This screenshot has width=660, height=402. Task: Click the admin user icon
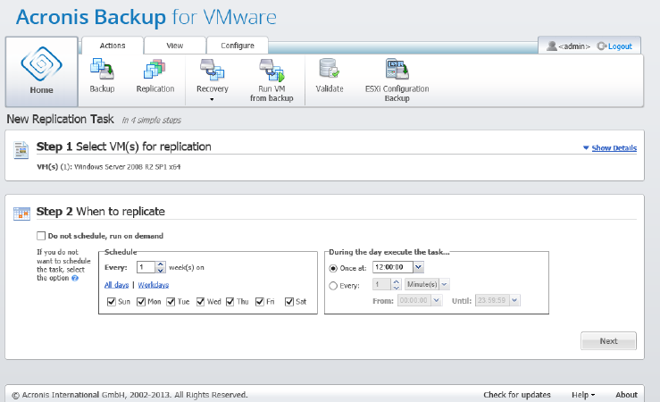551,46
